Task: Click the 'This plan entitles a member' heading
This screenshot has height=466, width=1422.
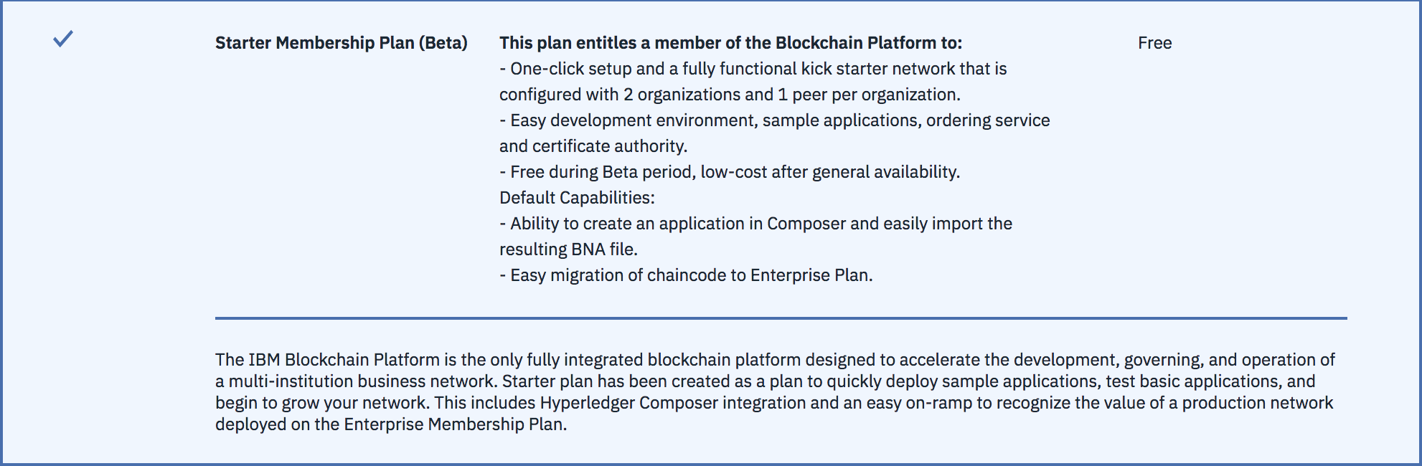Action: [730, 43]
